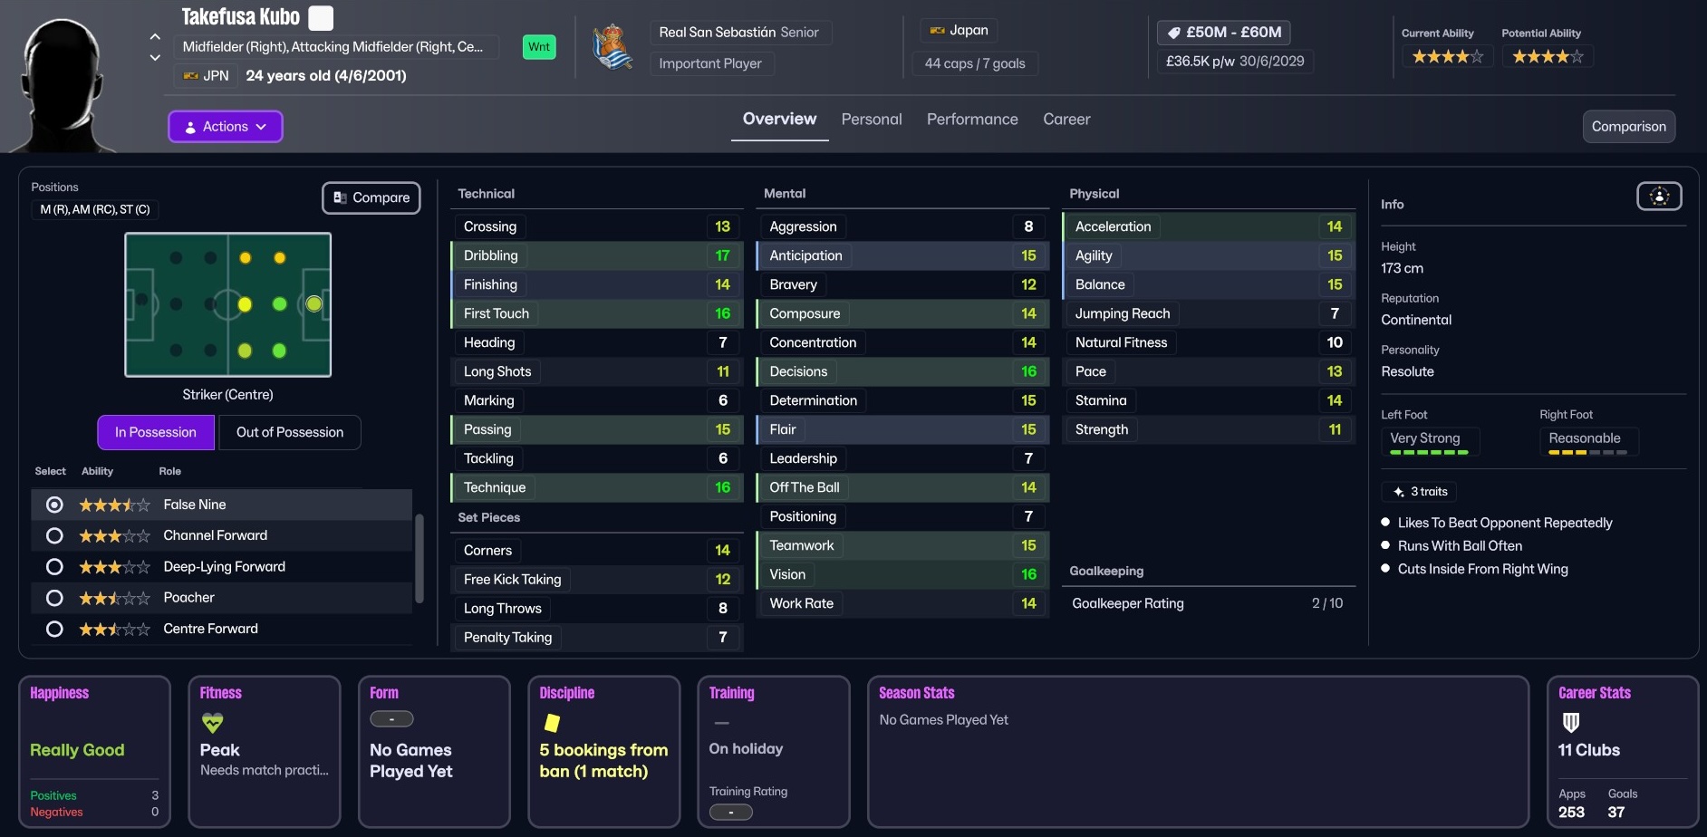Screen dimensions: 1707x837
Task: Click the striker centre position dot on pitch
Action: click(x=313, y=304)
